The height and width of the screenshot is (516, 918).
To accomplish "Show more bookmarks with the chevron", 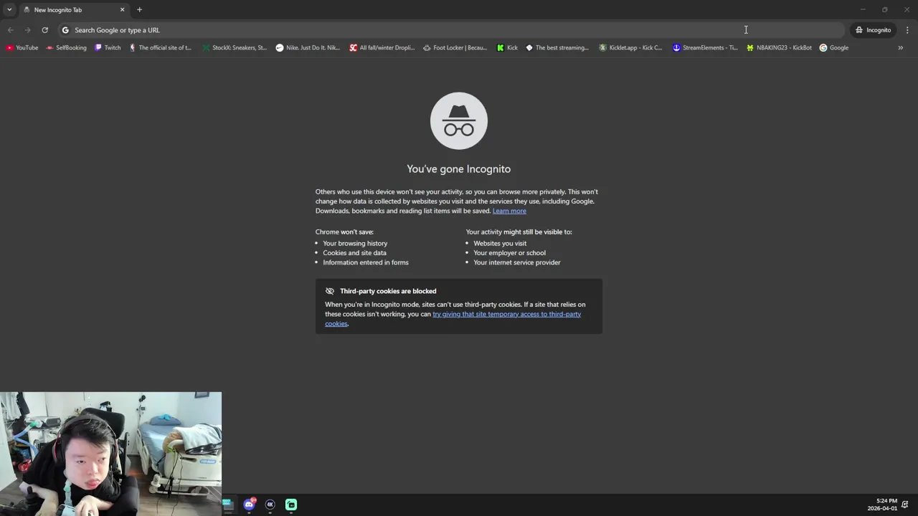I will [900, 48].
